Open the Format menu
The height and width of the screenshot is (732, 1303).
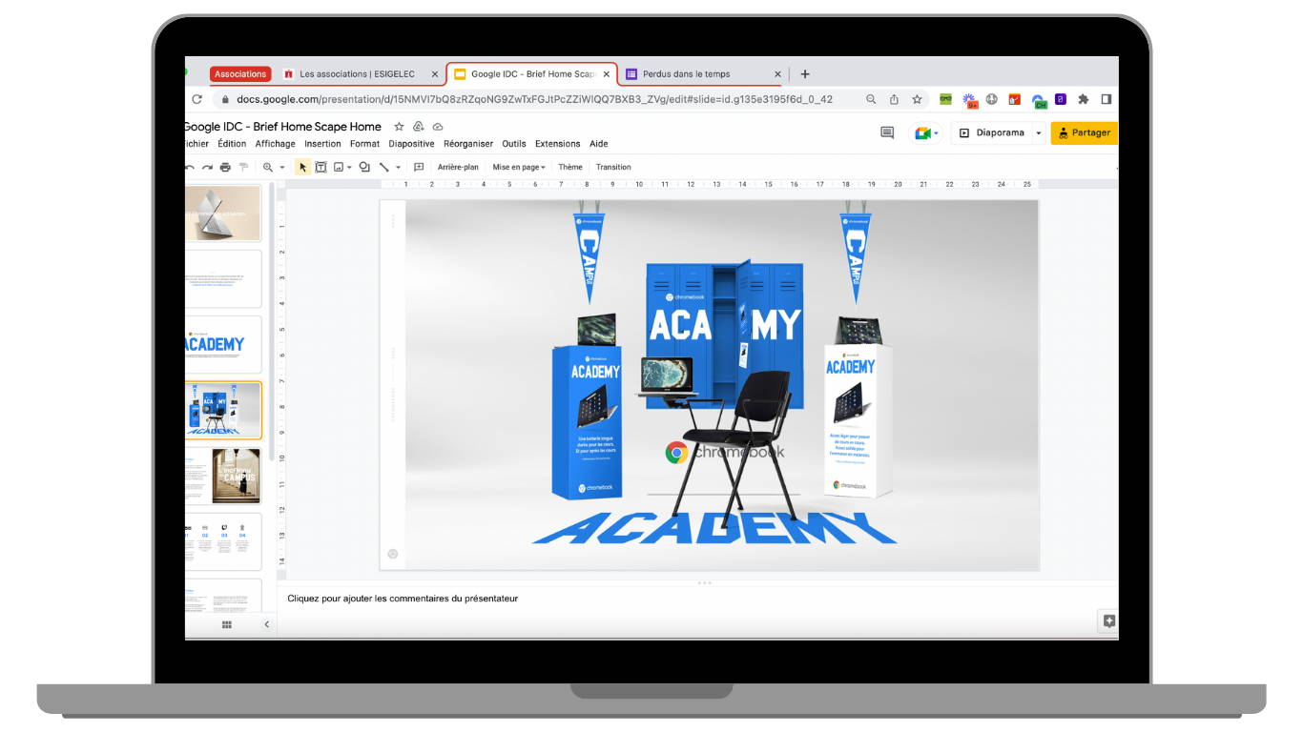point(364,144)
